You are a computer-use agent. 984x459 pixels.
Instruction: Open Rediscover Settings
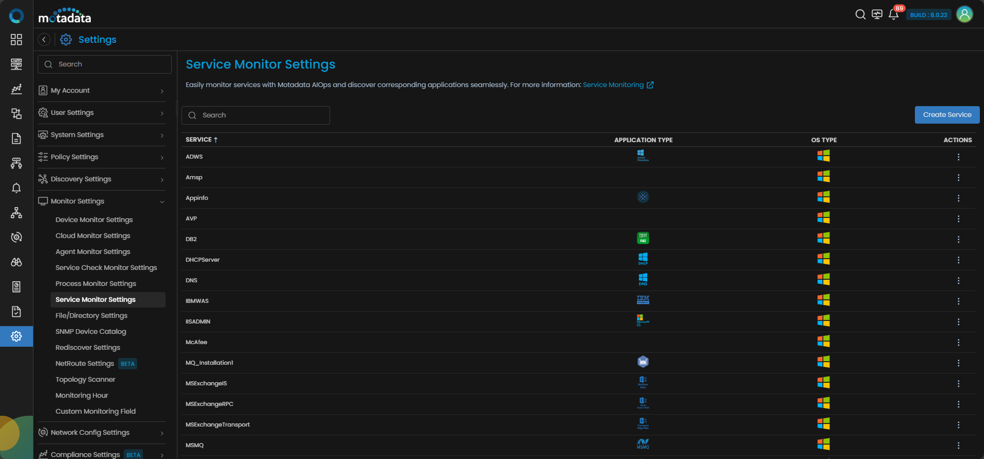click(88, 348)
